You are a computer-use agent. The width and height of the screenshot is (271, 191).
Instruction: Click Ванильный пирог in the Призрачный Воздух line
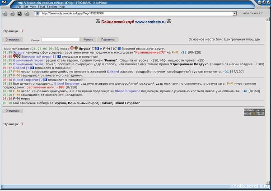tap(28, 64)
